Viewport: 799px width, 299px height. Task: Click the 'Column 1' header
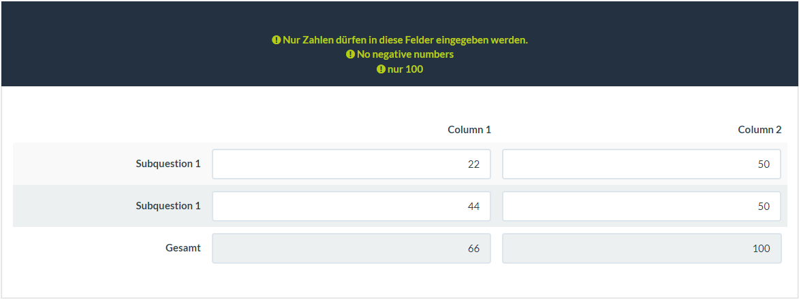pyautogui.click(x=469, y=130)
